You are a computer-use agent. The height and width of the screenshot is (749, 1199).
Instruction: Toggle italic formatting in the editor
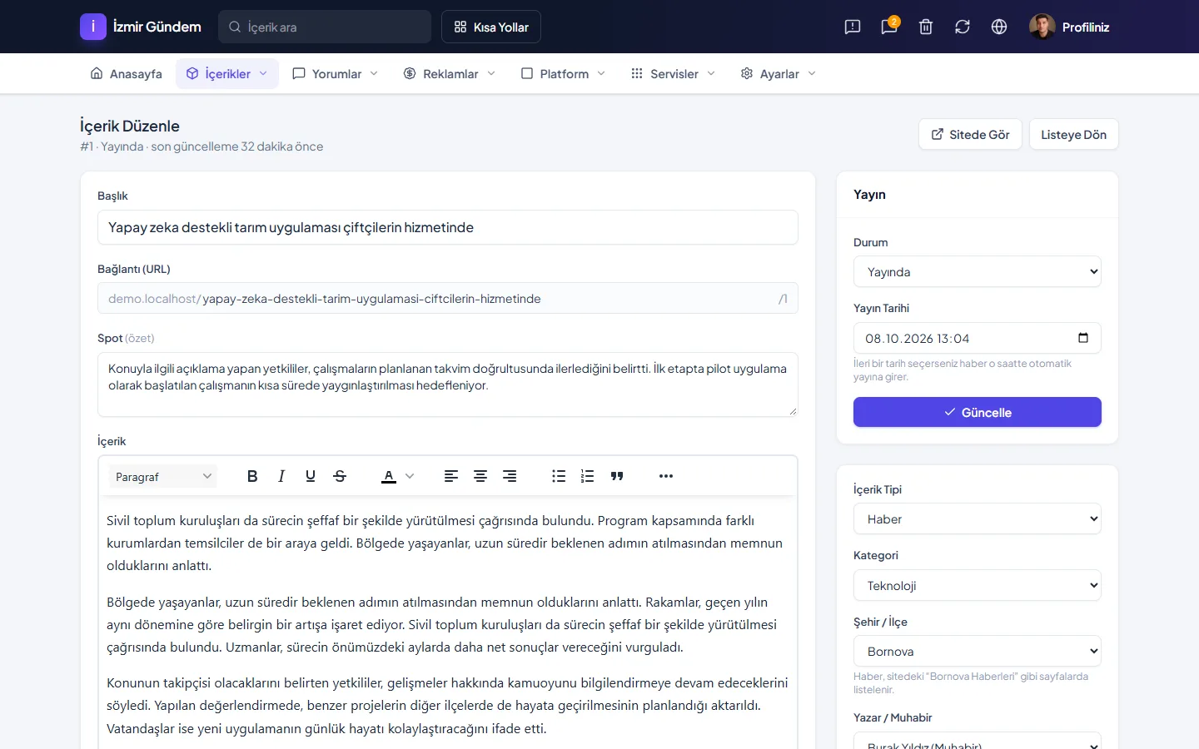281,476
